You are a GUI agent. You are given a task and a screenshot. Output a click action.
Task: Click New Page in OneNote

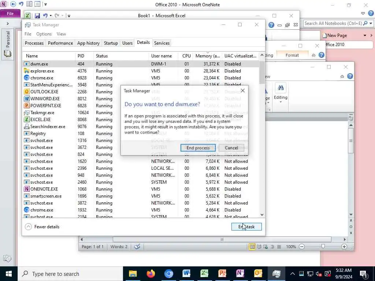pyautogui.click(x=335, y=35)
